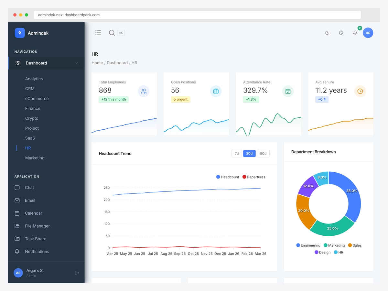
Task: Click the Dashboard grid icon in sidebar
Action: click(18, 63)
